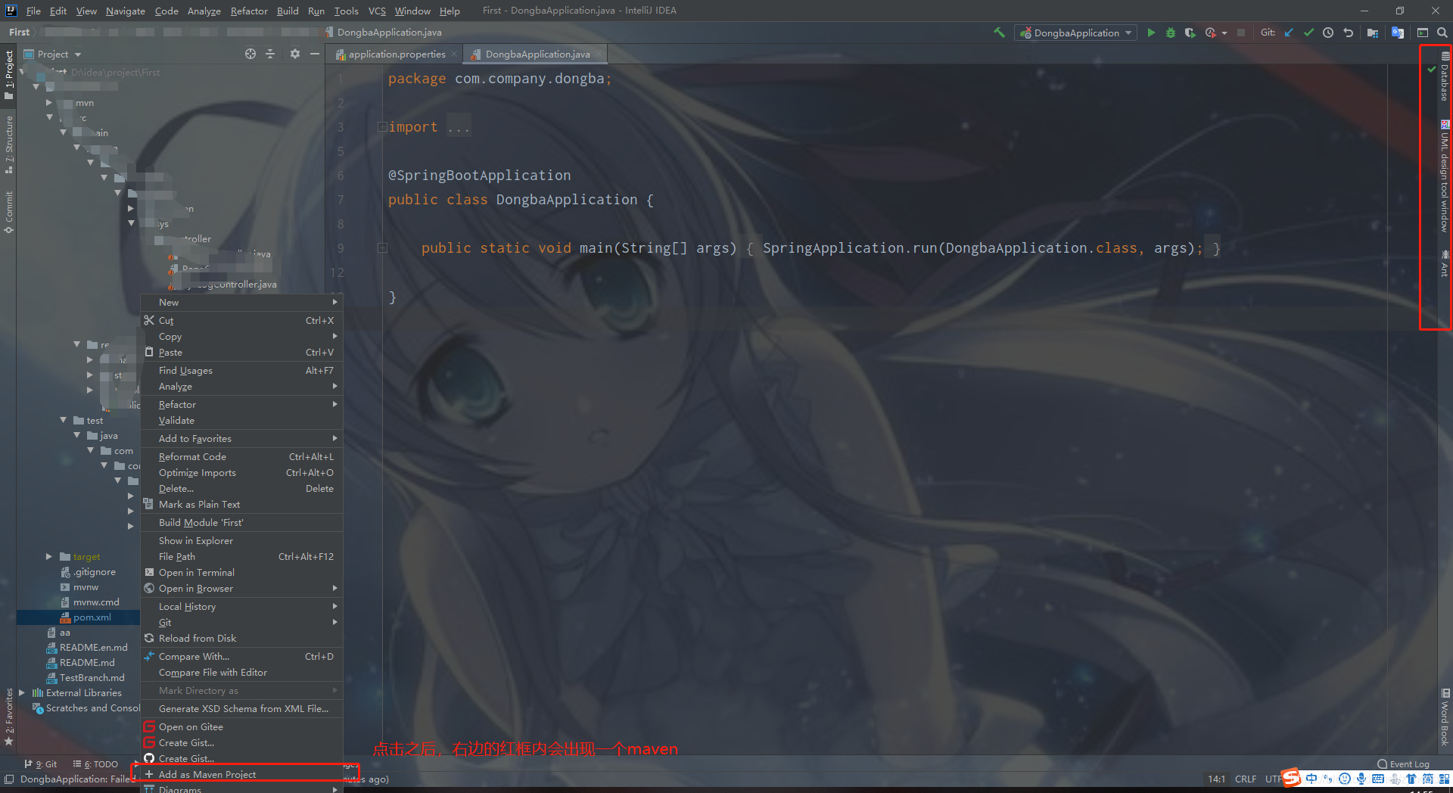This screenshot has width=1453, height=793.
Task: Expand the import fold in editor
Action: tap(383, 126)
